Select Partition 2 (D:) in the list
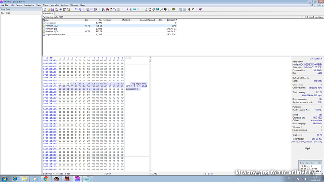Viewport: 324px width, 182px height. point(52,32)
